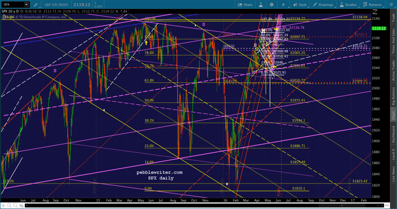Open the Style menu

point(300,5)
